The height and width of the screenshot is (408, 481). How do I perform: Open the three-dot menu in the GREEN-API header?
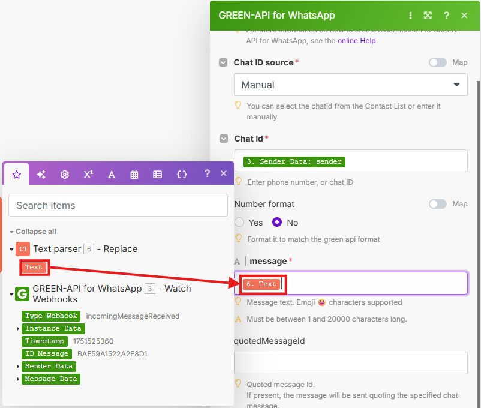click(x=410, y=16)
